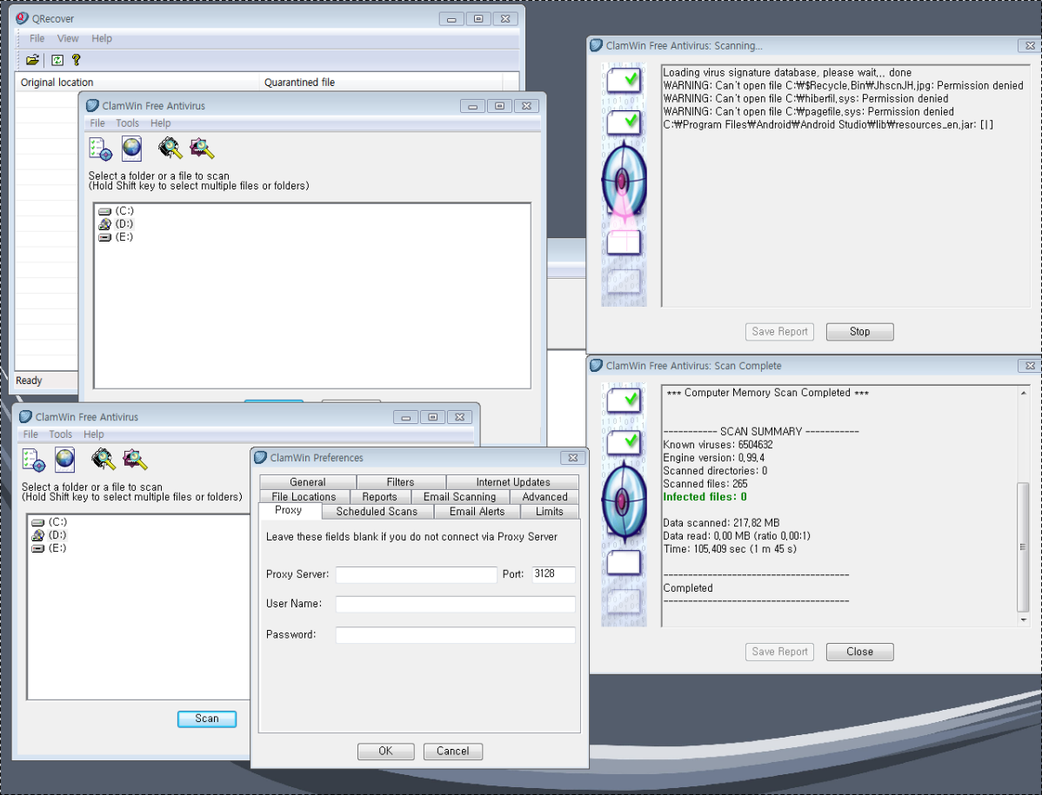Click OK in ClamWin Preferences
Screen dimensions: 1042x795
pyautogui.click(x=385, y=752)
